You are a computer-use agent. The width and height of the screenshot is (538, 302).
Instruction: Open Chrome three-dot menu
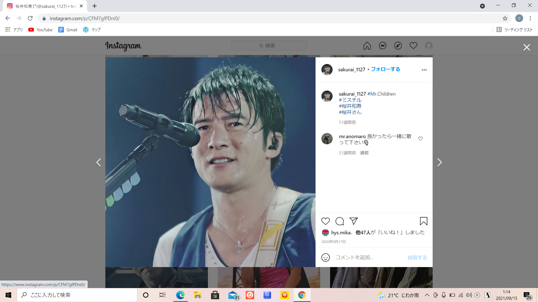[x=530, y=18]
